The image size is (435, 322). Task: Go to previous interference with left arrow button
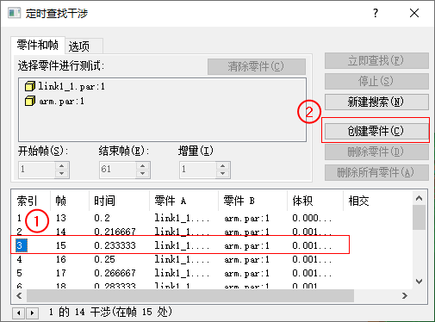coord(19,313)
